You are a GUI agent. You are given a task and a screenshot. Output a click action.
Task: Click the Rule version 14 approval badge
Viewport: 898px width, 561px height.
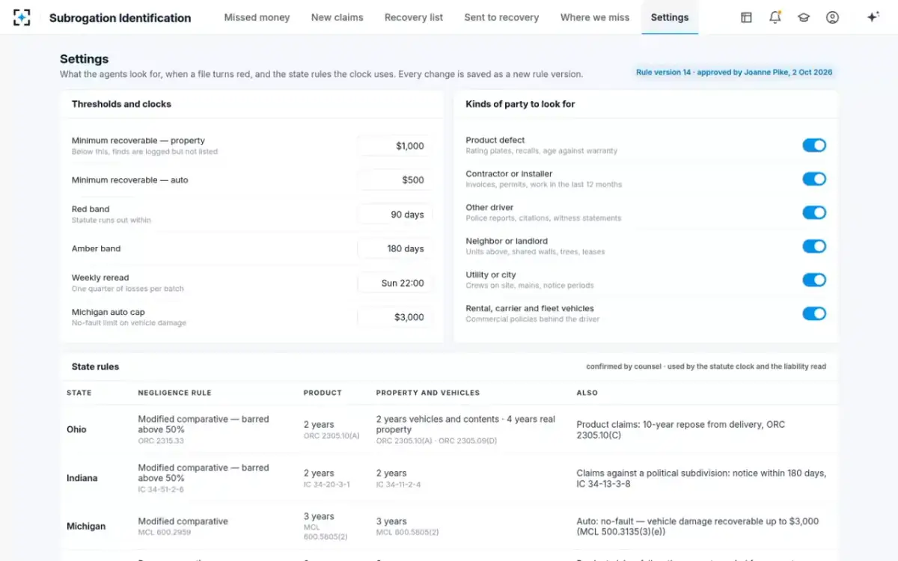click(x=733, y=73)
